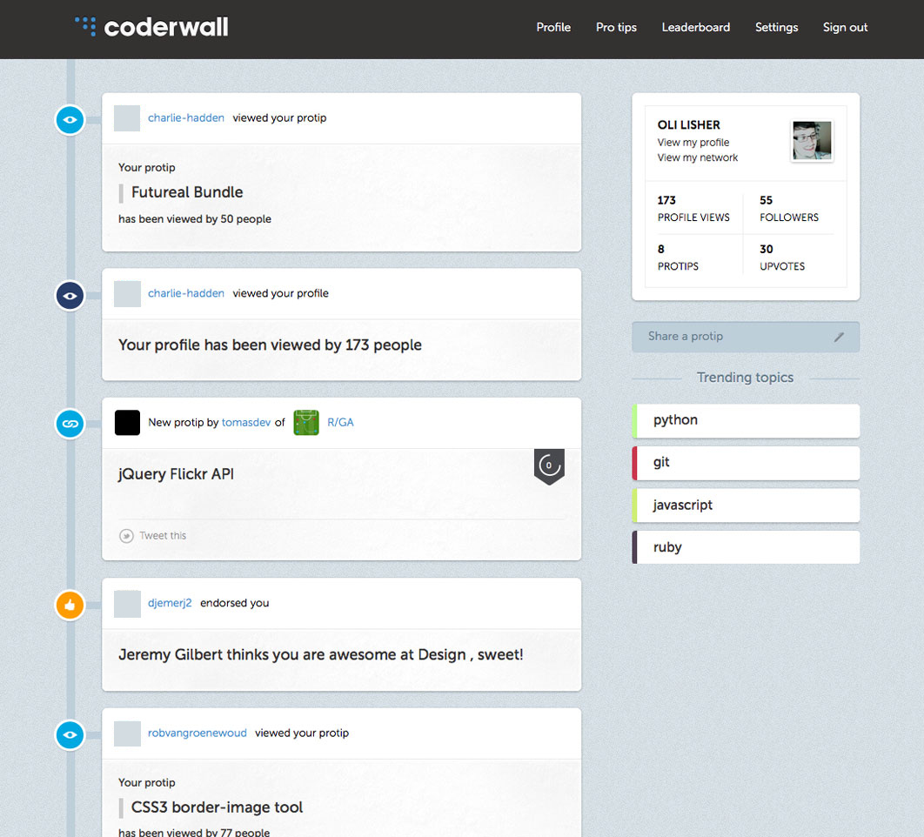The image size is (924, 837).
Task: Click link icon beside New protip by tomasdev
Action: 70,424
